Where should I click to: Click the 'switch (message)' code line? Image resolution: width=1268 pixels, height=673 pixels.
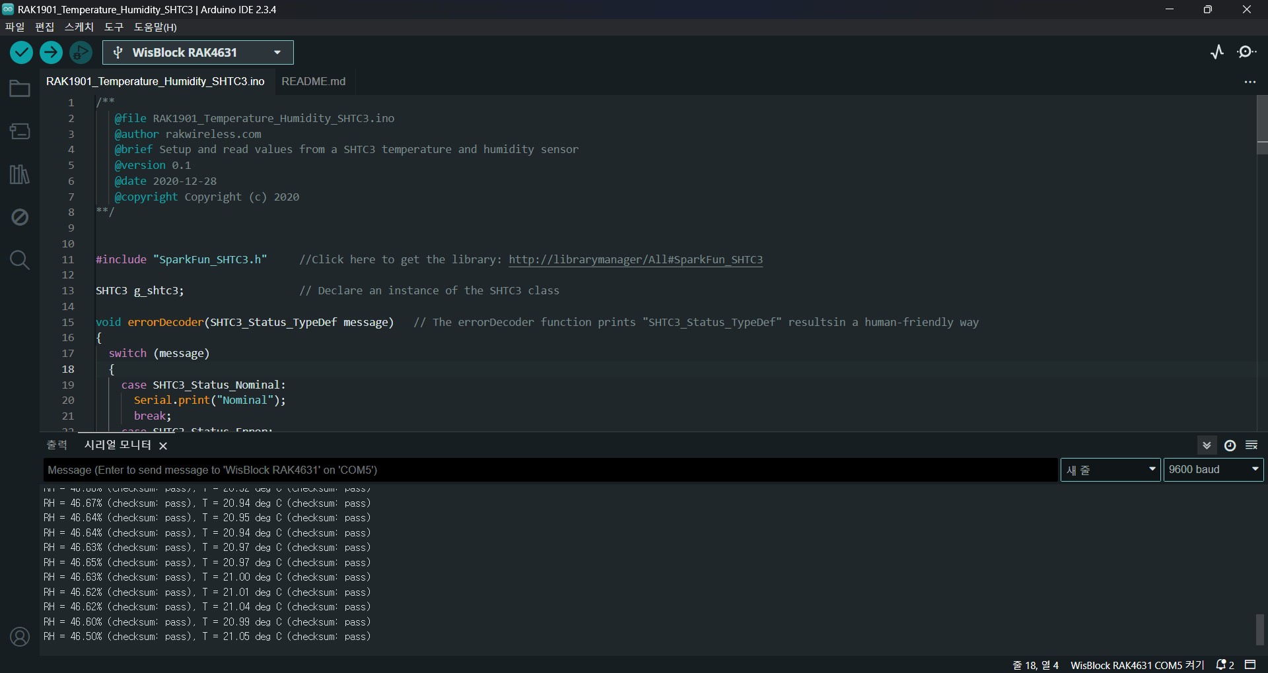(x=159, y=354)
